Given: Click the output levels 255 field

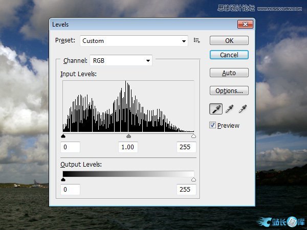Looking at the screenshot, I should coord(185,190).
